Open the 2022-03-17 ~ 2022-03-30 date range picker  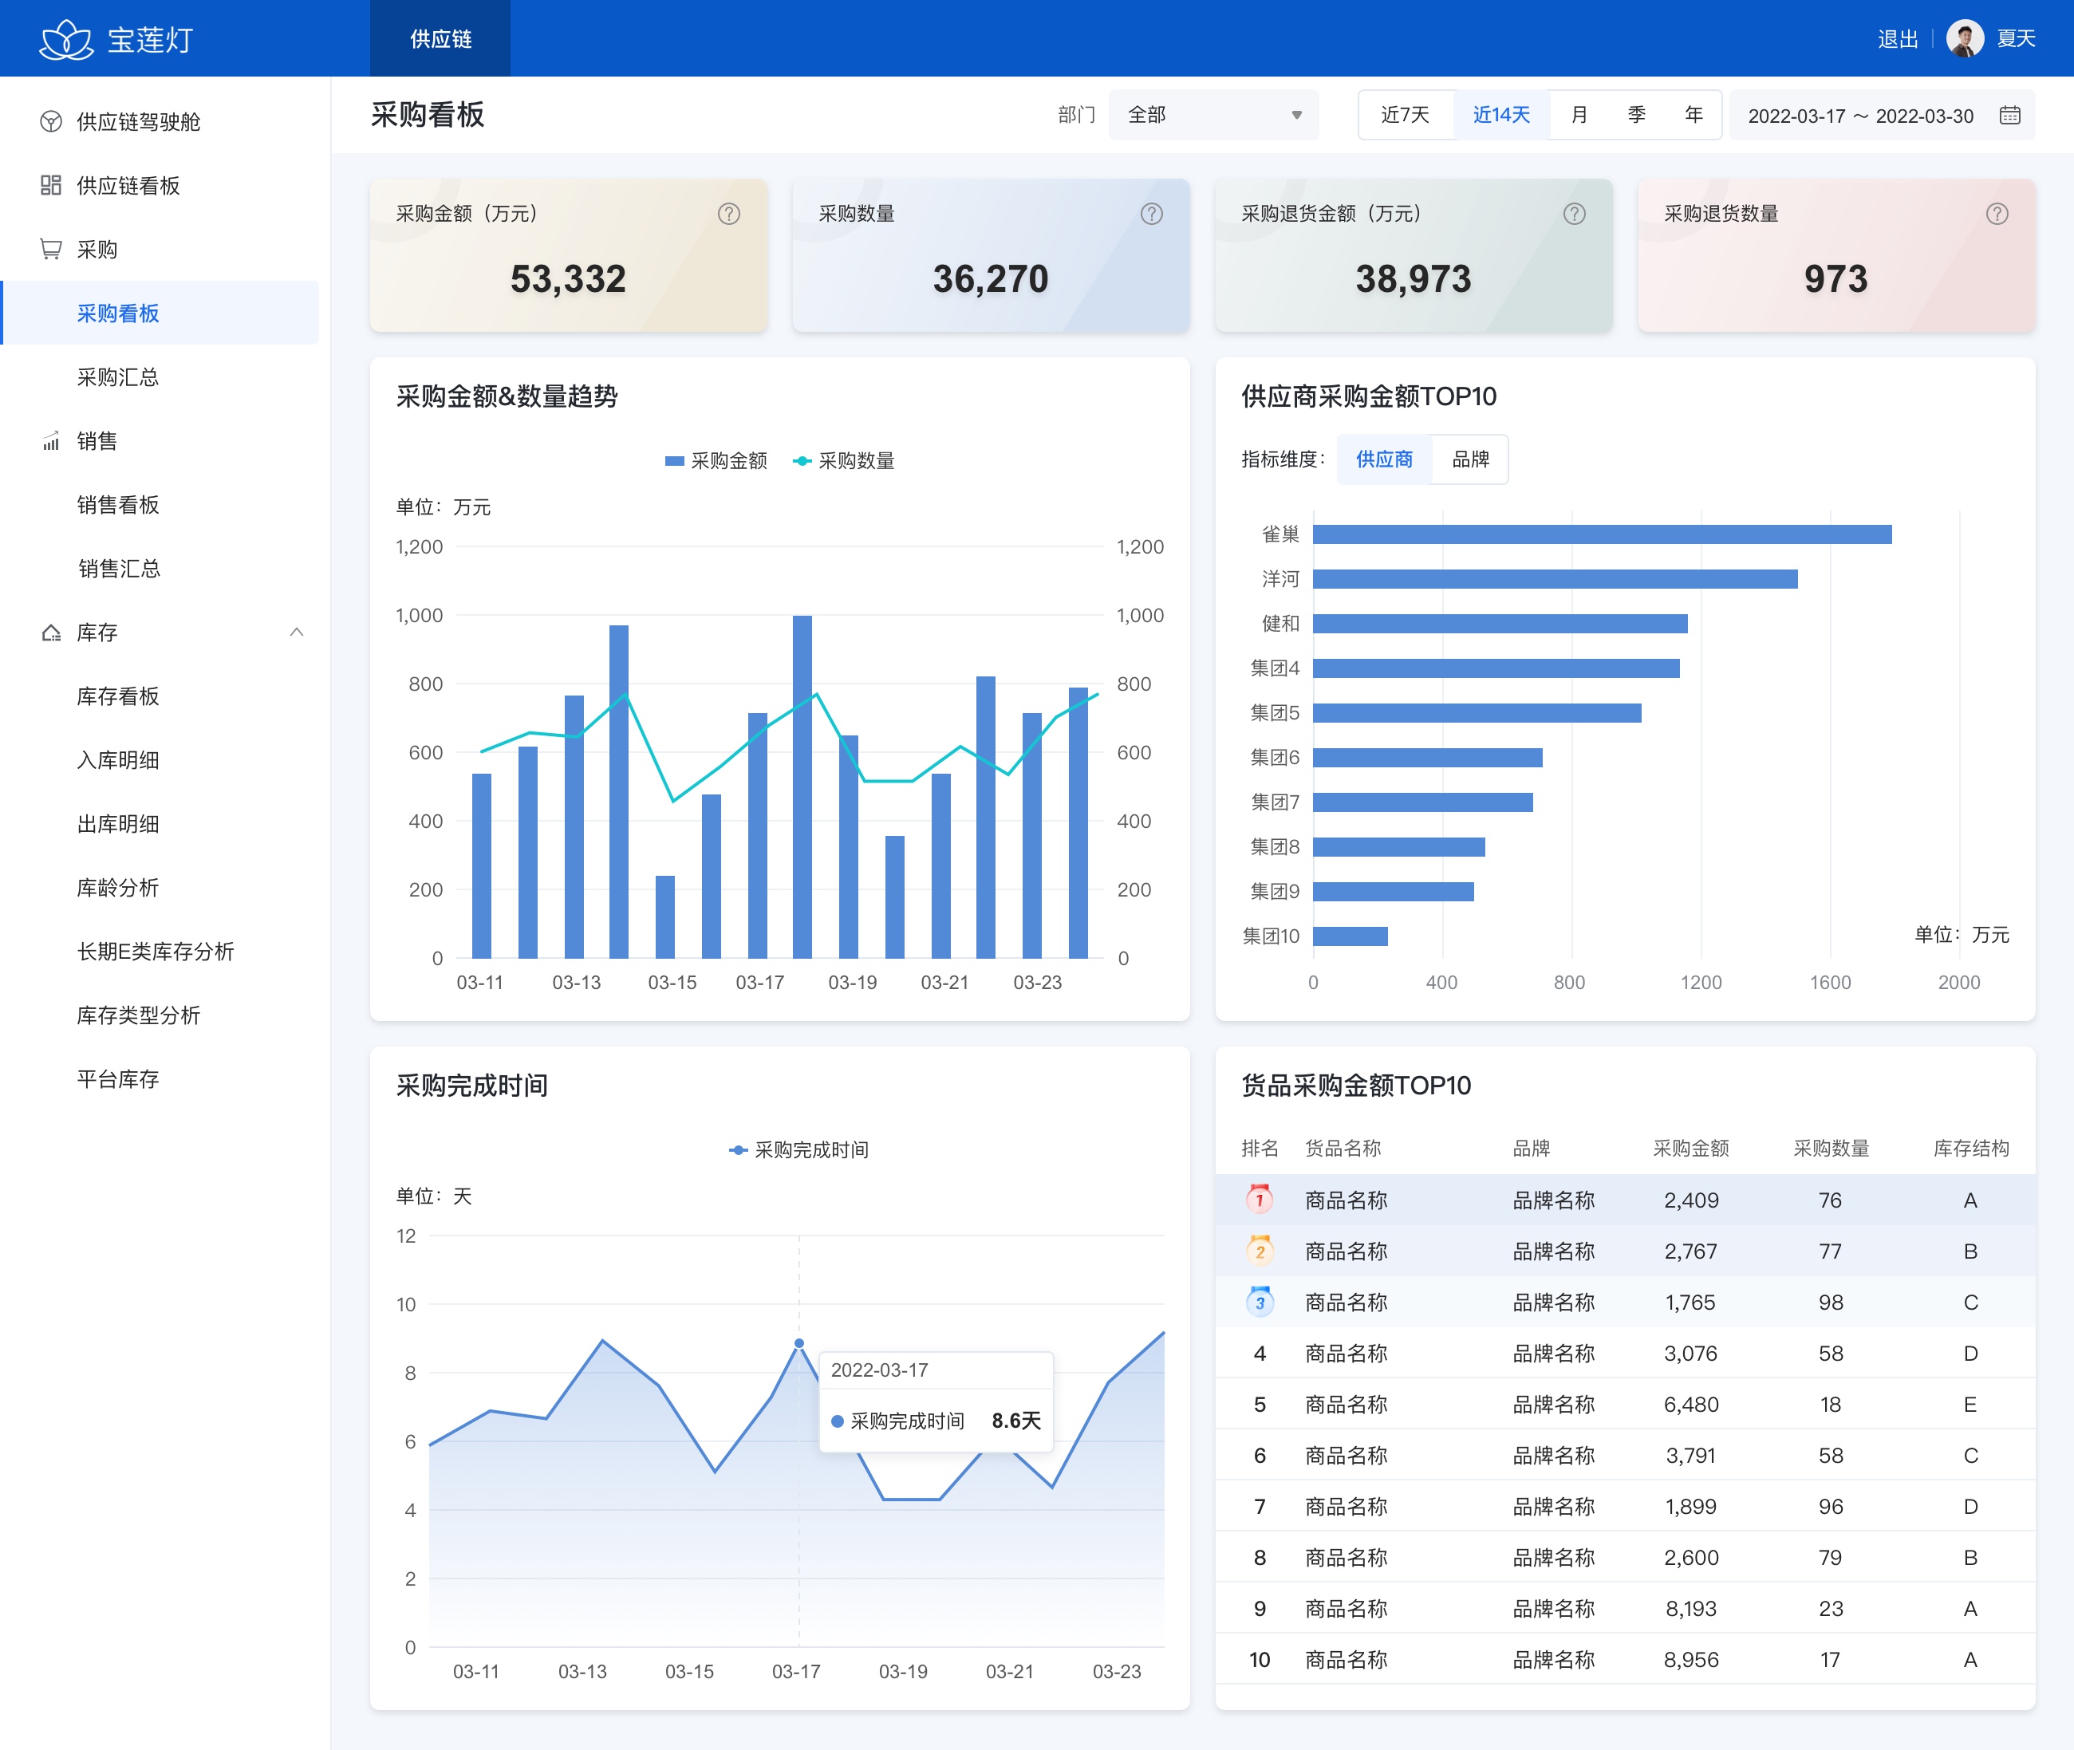coord(1882,115)
